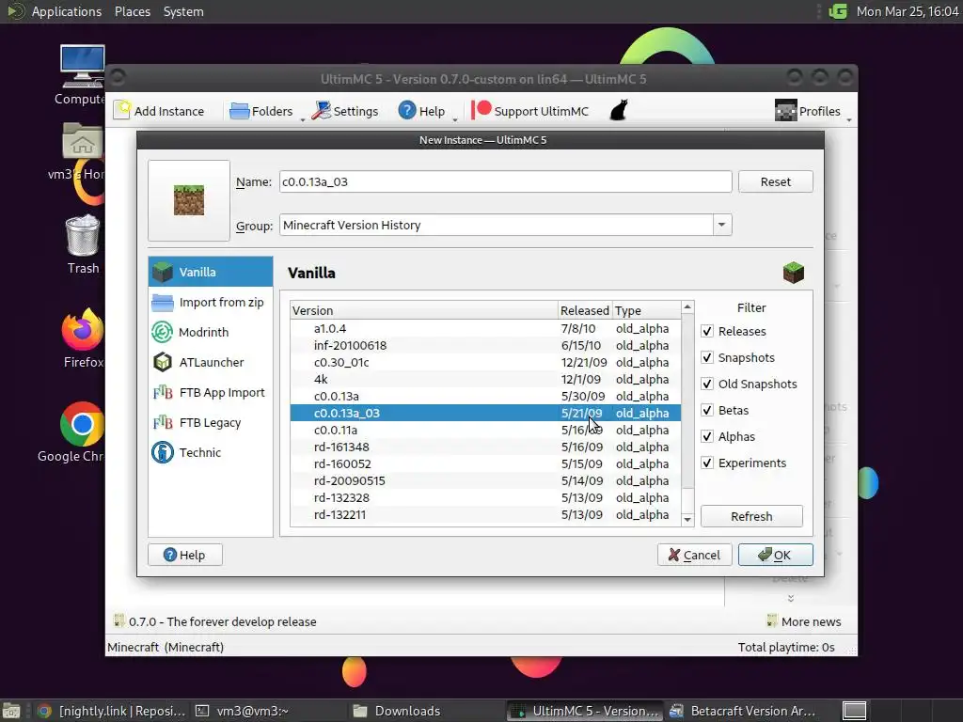Select version rd-160052 row
The image size is (963, 722).
pos(485,464)
